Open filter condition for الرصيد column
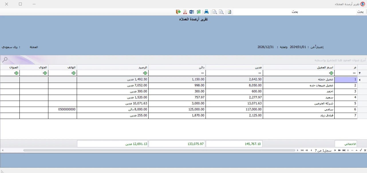Screen dimensions: 367x173 [145, 73]
